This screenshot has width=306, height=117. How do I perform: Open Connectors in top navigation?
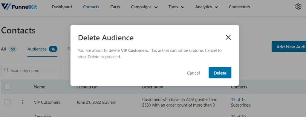click(x=239, y=7)
